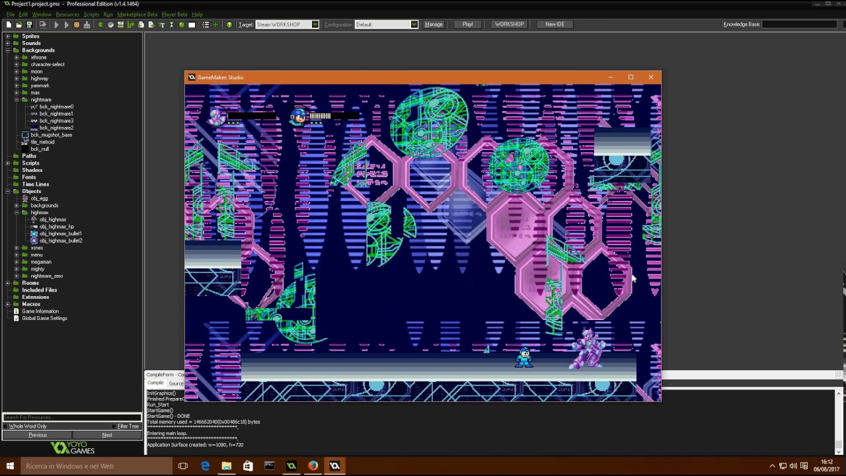Enable the Whole Word Only checkbox
The height and width of the screenshot is (476, 846).
7,426
